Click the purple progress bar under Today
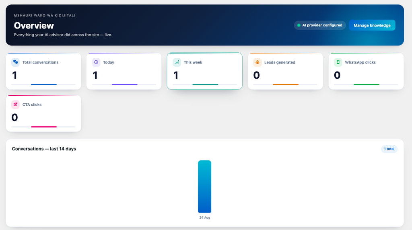 click(x=125, y=84)
